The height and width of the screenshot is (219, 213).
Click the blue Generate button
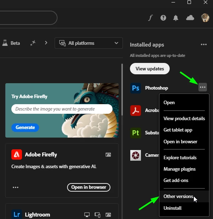pos(25,127)
